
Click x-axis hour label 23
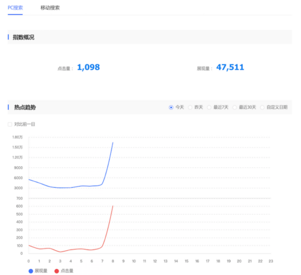pos(271,261)
